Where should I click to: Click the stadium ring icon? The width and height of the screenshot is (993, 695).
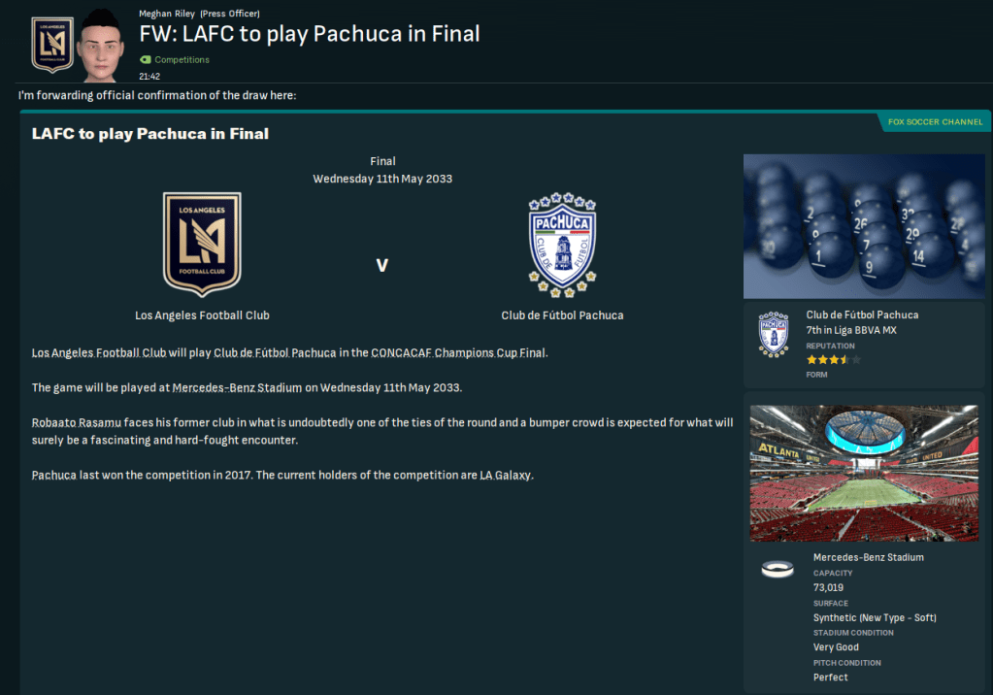[778, 569]
